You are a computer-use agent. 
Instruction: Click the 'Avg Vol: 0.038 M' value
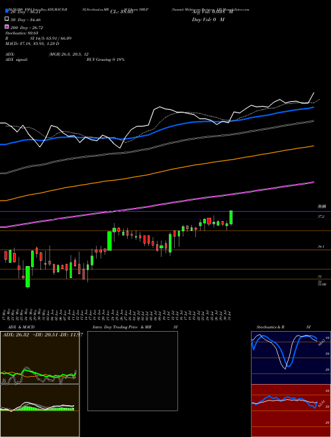coord(212,12)
